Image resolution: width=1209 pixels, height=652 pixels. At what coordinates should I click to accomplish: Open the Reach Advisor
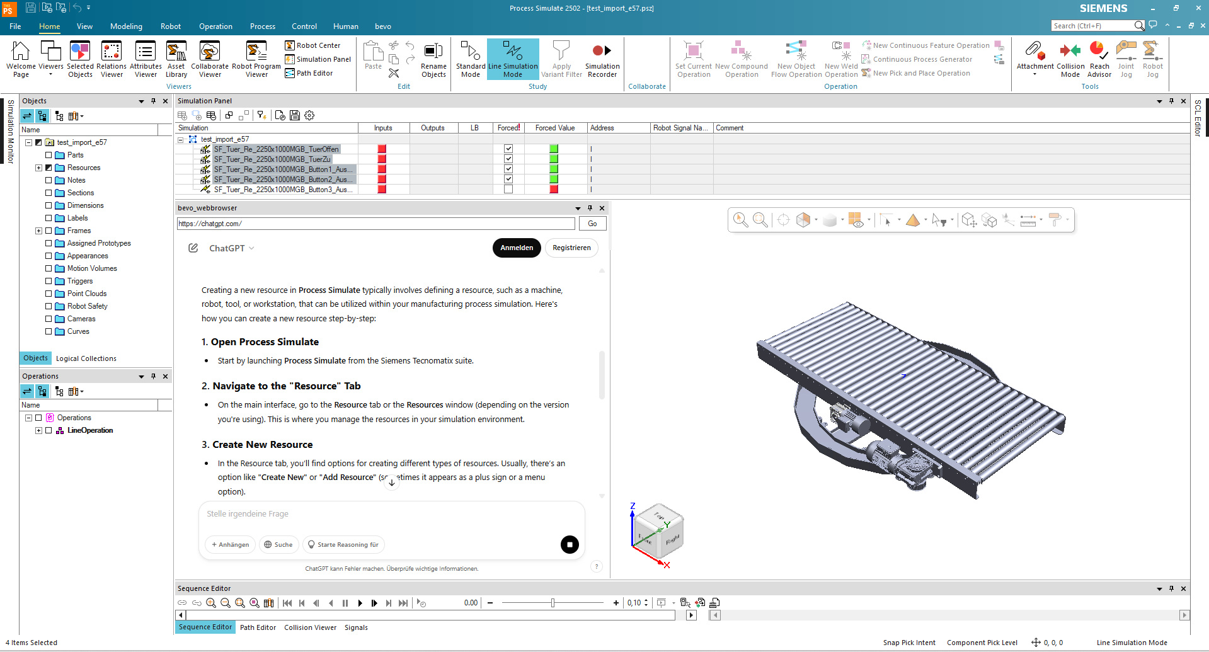(1099, 60)
